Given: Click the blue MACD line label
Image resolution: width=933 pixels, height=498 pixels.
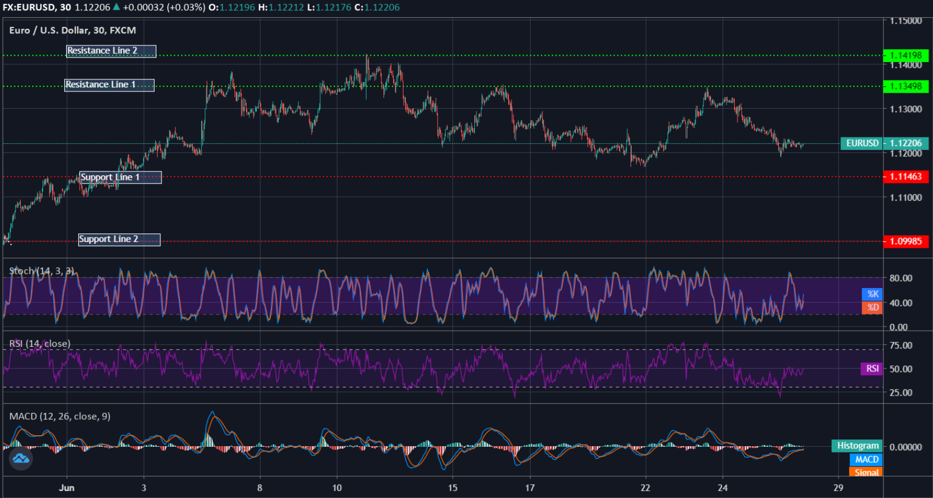Looking at the screenshot, I should (x=866, y=459).
